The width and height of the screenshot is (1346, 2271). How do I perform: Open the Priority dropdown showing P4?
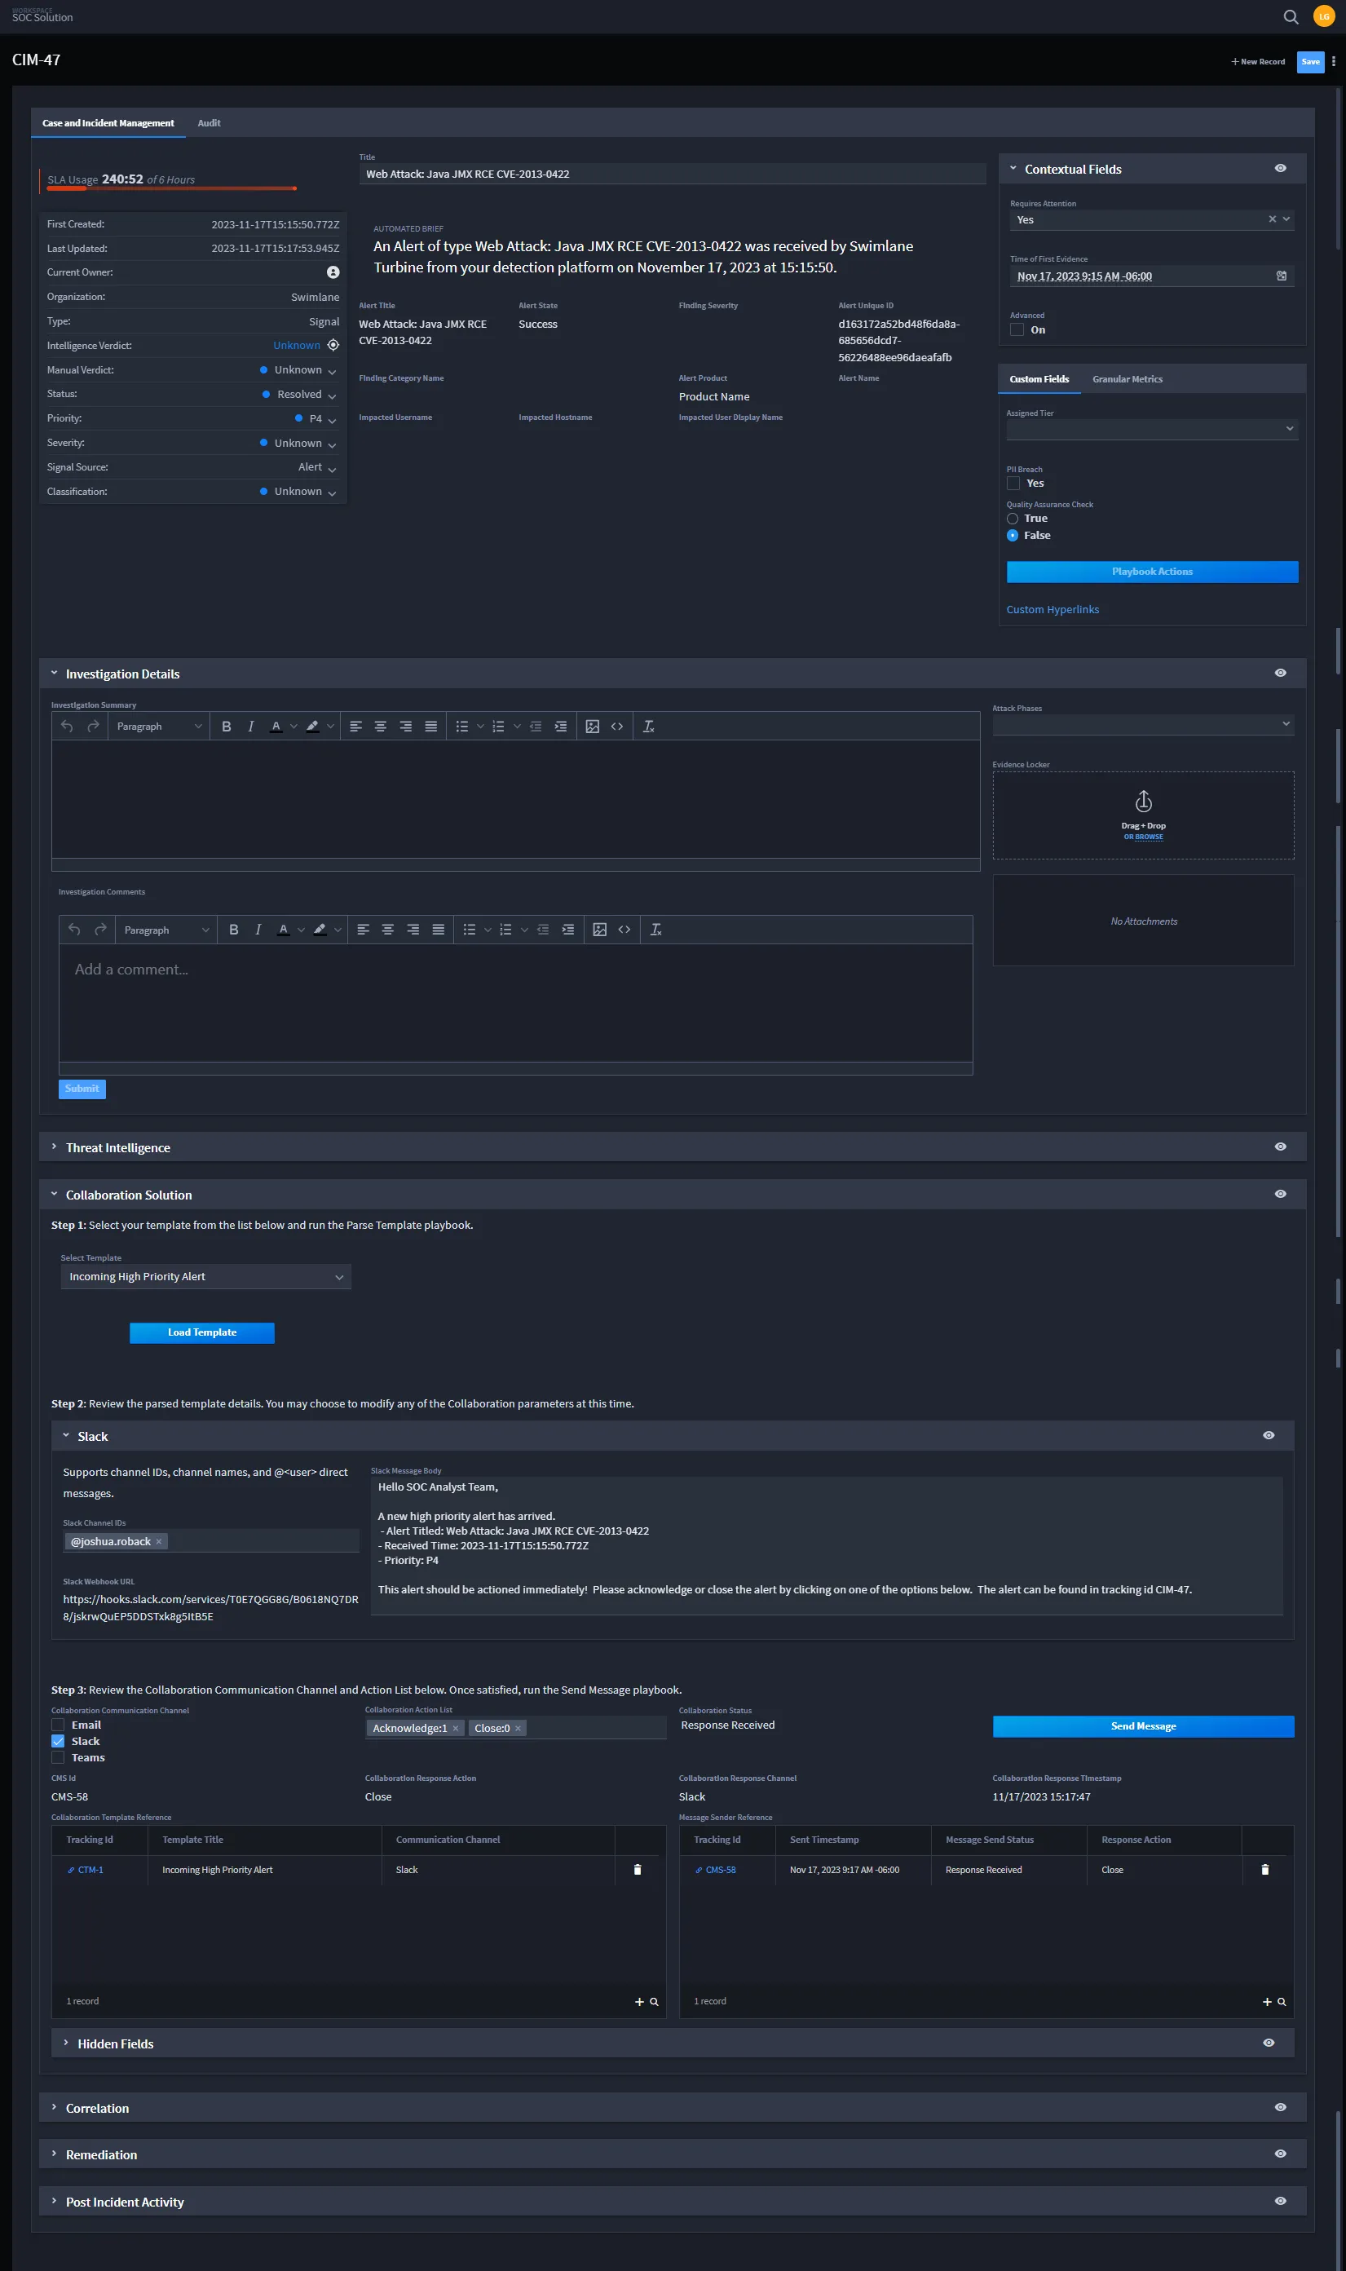316,419
